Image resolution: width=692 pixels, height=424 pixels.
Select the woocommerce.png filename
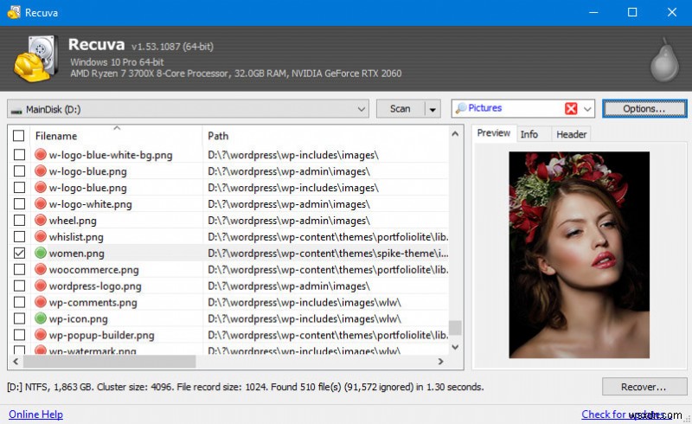(94, 269)
